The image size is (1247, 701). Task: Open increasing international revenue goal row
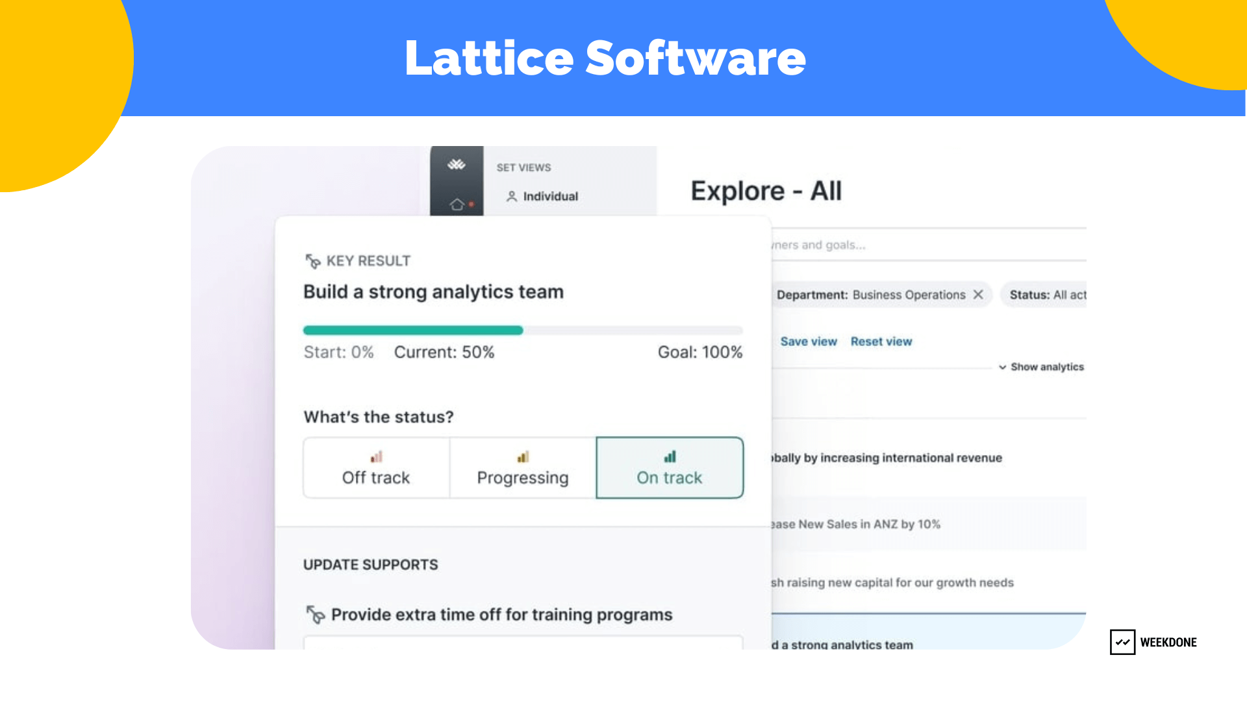click(x=929, y=458)
